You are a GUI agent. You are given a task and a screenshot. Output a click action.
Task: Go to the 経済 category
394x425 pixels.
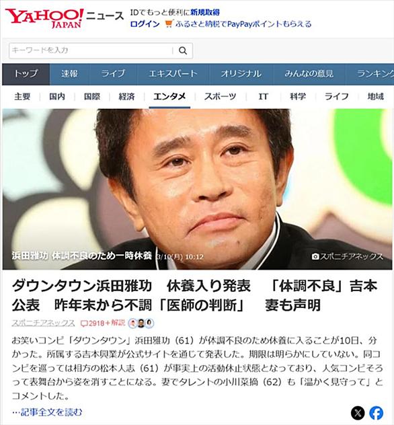pos(126,96)
